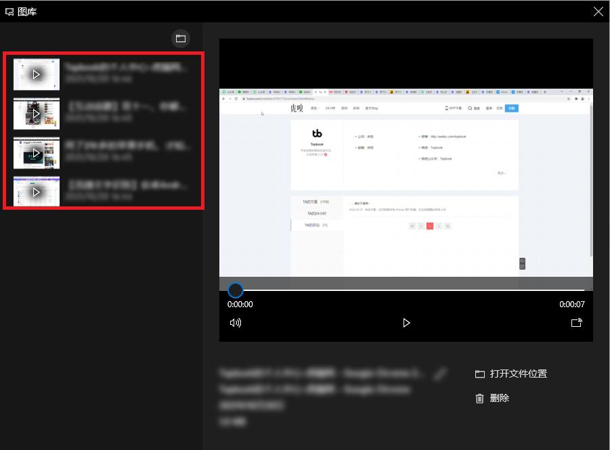This screenshot has width=610, height=450.
Task: Select the third recording in the sidebar list
Action: click(x=102, y=153)
